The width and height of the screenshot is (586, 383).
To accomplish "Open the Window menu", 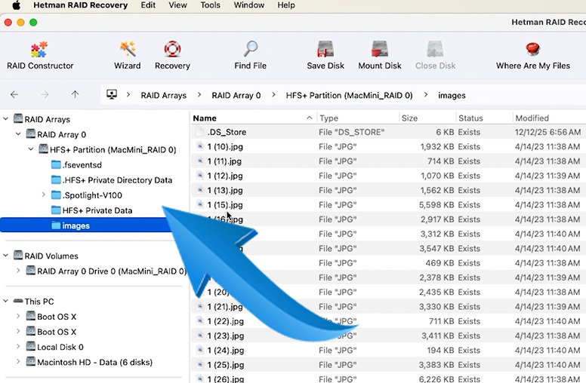I will coord(249,5).
